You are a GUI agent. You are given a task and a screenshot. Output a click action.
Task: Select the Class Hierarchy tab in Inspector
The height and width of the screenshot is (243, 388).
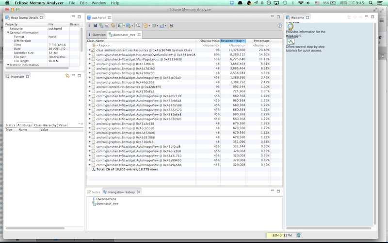(x=45, y=125)
